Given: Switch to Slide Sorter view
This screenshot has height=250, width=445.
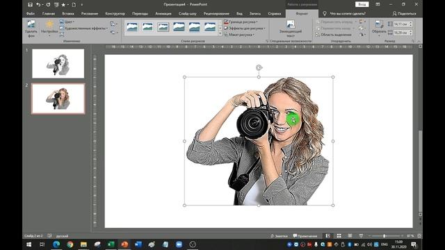Looking at the screenshot, I should click(x=339, y=236).
